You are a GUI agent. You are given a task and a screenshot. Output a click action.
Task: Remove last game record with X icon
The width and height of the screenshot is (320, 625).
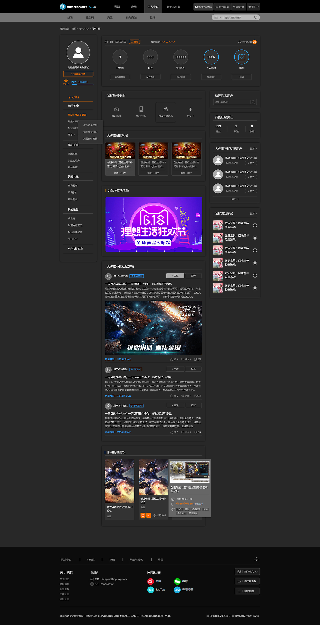255,288
